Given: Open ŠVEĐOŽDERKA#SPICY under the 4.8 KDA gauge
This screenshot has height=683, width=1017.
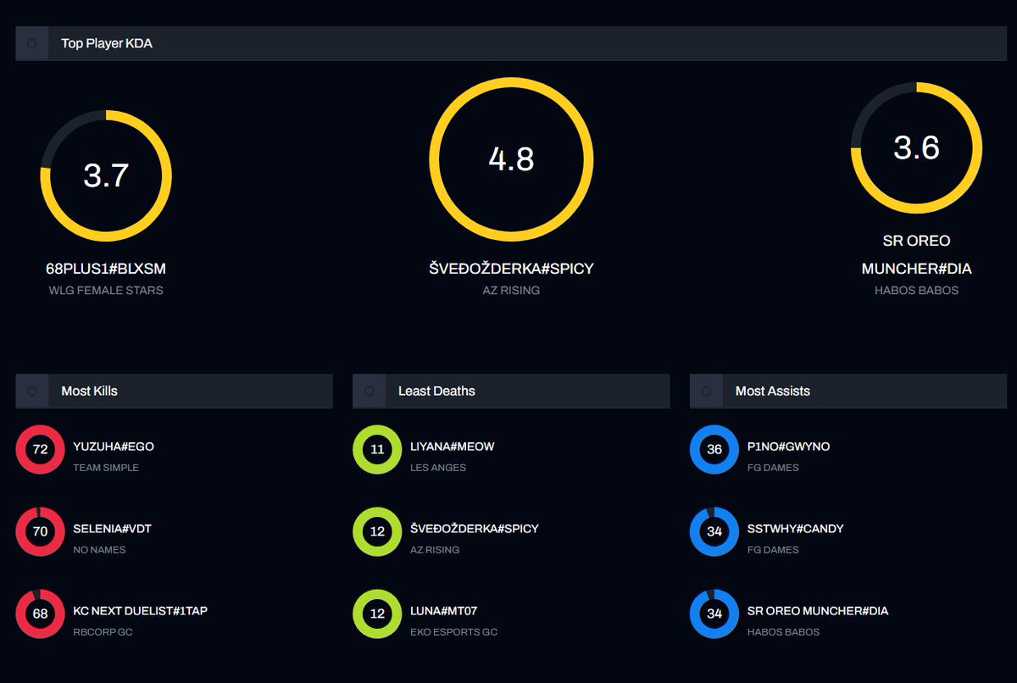Looking at the screenshot, I should click(x=511, y=268).
